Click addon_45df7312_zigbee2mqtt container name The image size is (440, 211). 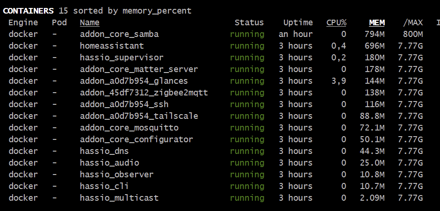tap(144, 93)
